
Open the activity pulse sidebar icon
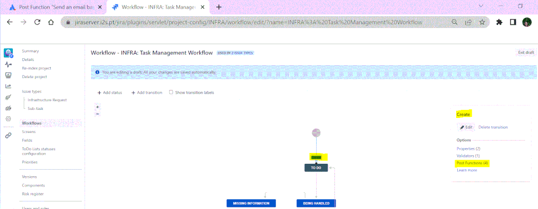[x=8, y=64]
